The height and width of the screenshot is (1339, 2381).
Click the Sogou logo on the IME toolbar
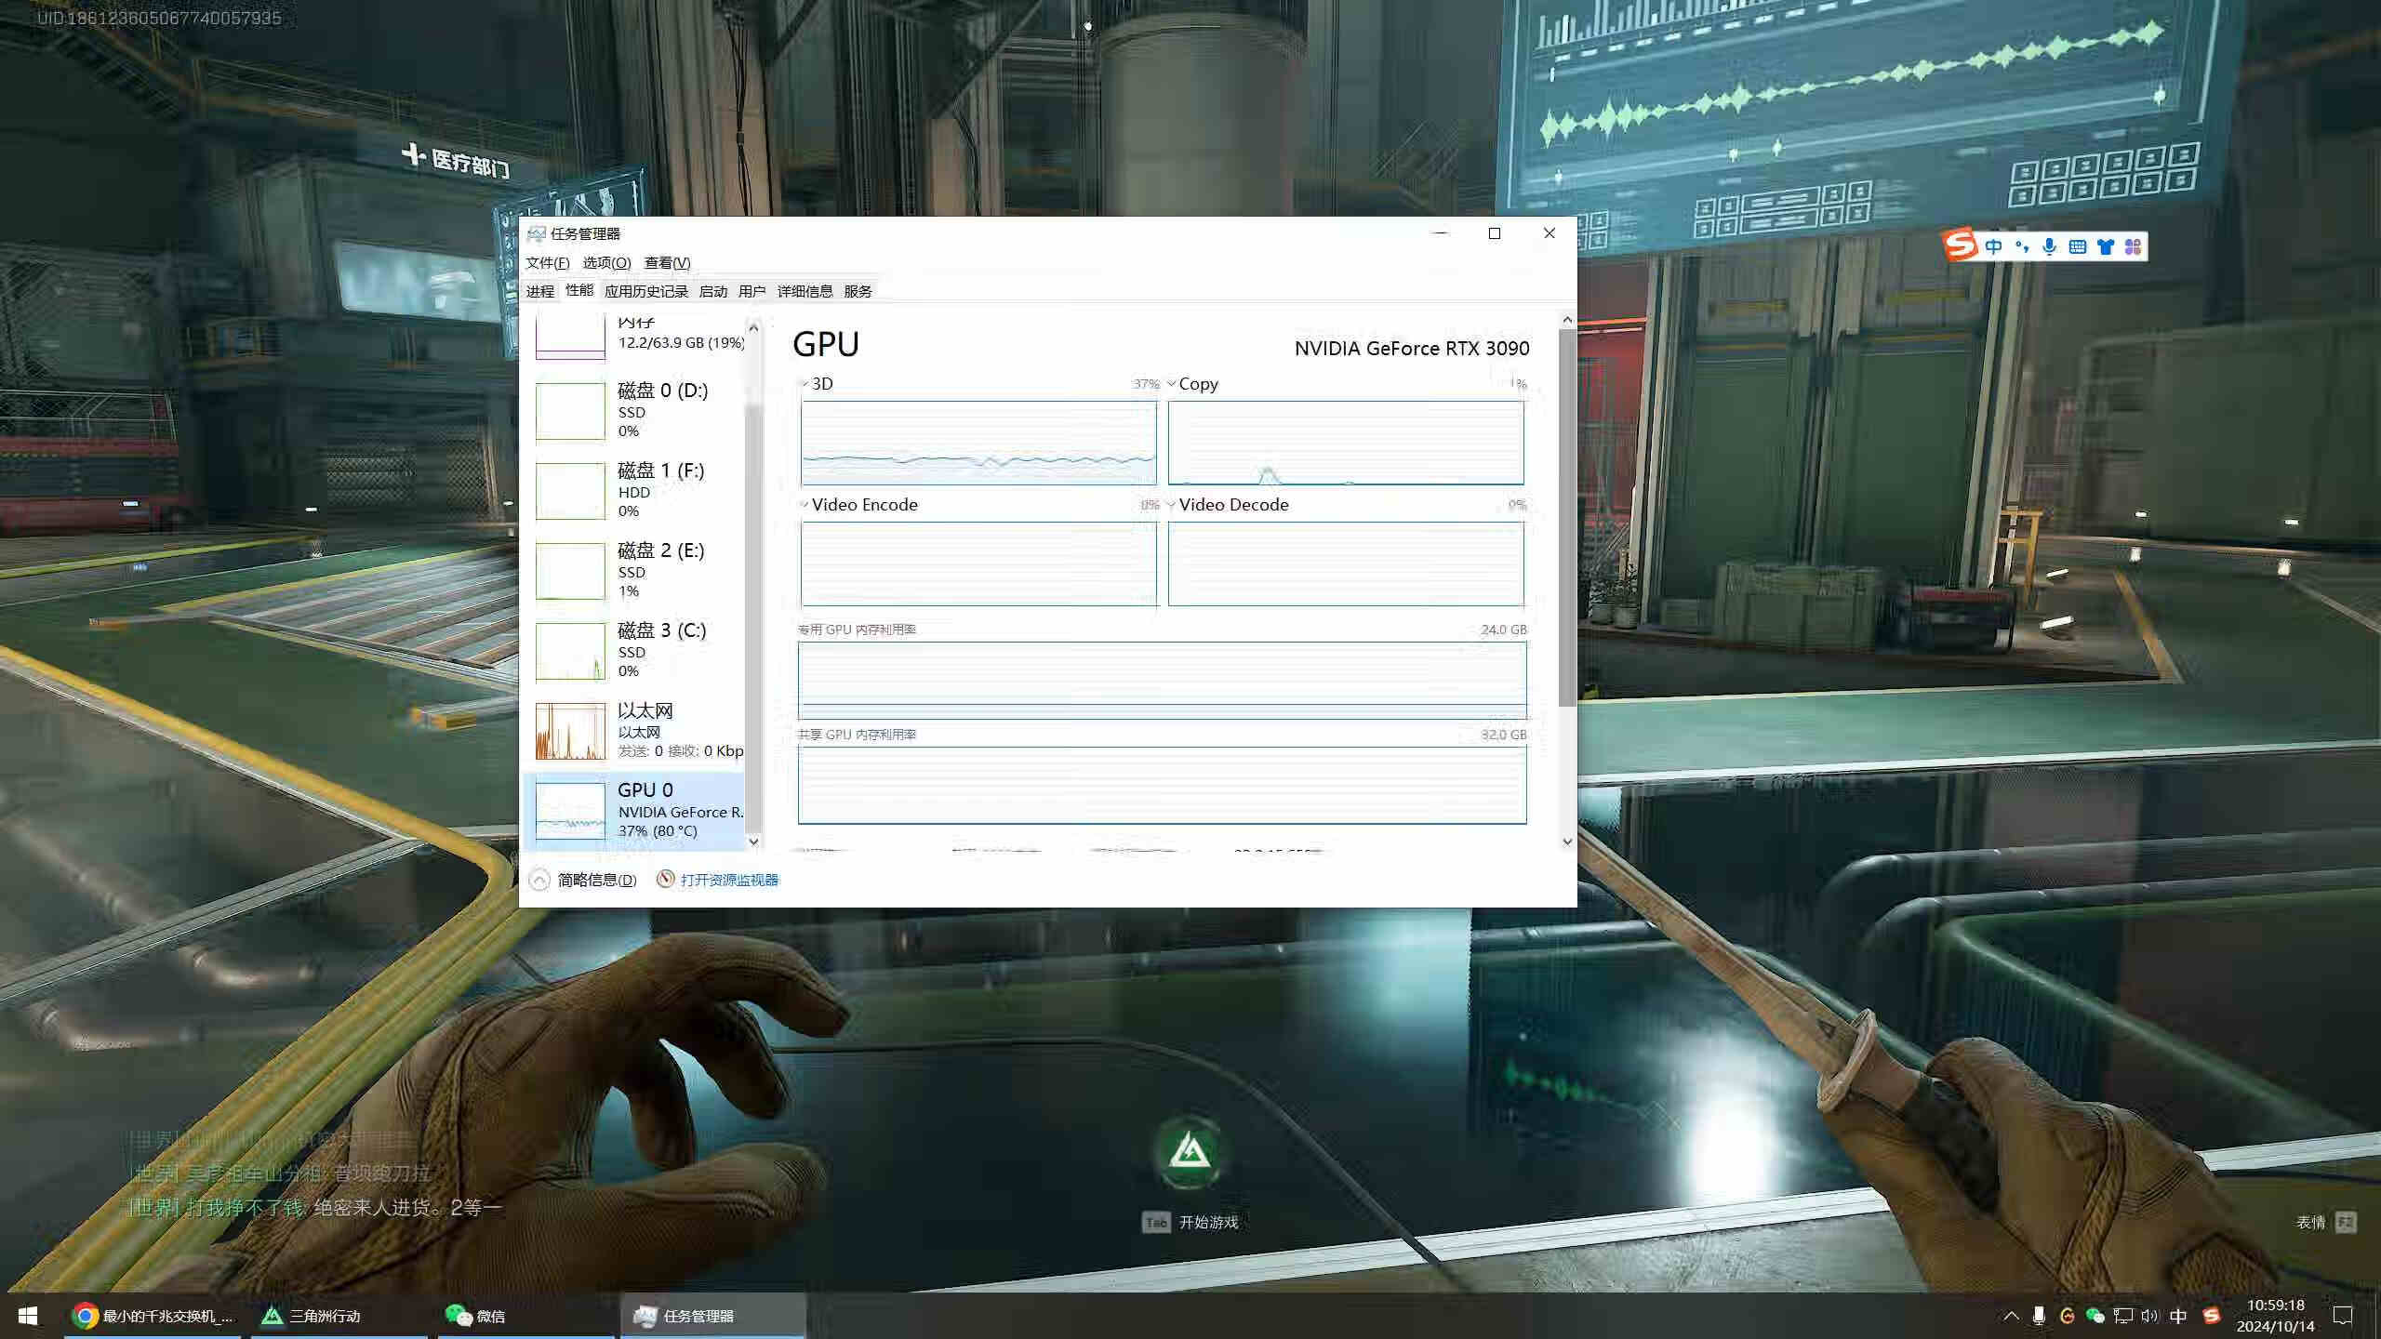pos(1960,245)
